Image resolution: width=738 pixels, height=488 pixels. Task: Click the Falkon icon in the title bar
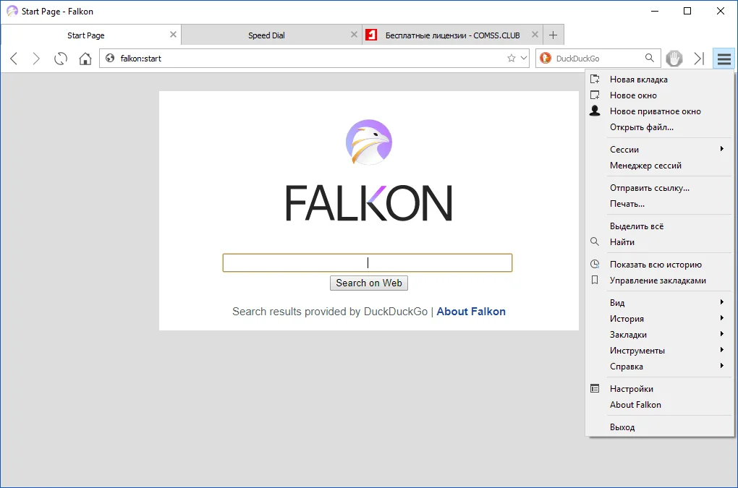[12, 11]
